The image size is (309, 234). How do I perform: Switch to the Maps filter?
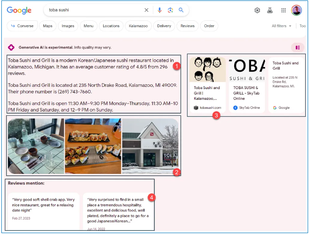point(48,26)
